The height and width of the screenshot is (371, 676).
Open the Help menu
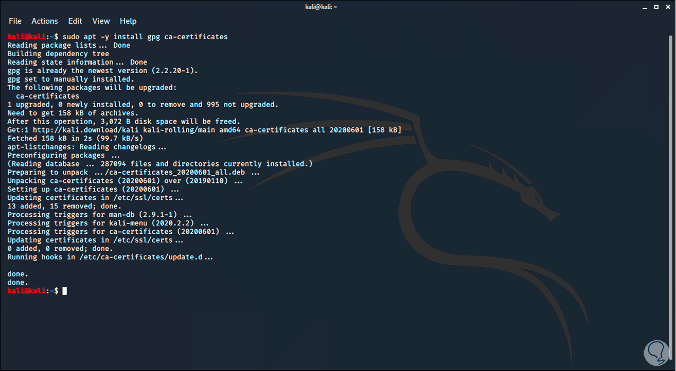(x=128, y=21)
